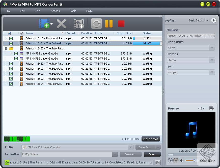Click the preview seek slider handle
This screenshot has width=220, height=168.
pyautogui.click(x=171, y=155)
